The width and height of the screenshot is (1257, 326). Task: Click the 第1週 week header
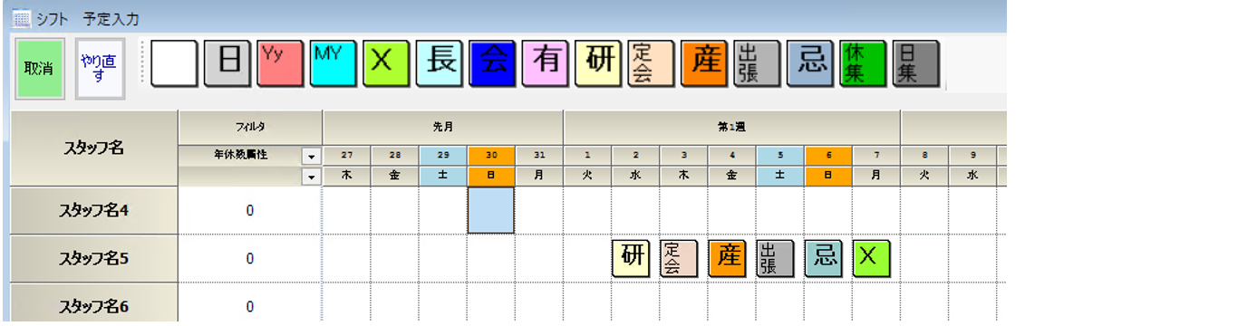pos(731,128)
